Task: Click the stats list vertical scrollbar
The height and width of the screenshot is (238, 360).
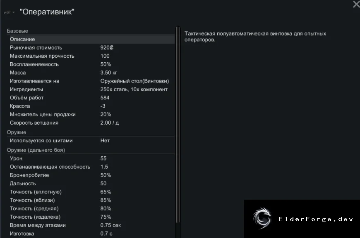Action: (178, 125)
